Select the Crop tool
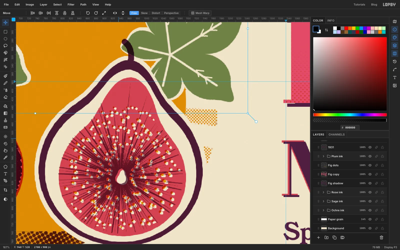400x250 pixels. pyautogui.click(x=5, y=190)
